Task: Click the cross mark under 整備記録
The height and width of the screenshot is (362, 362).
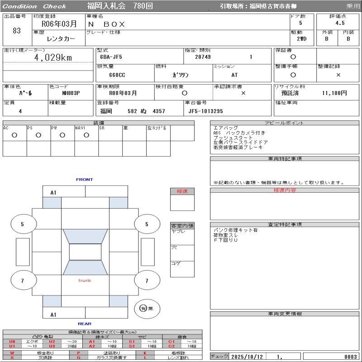Action: (338, 75)
